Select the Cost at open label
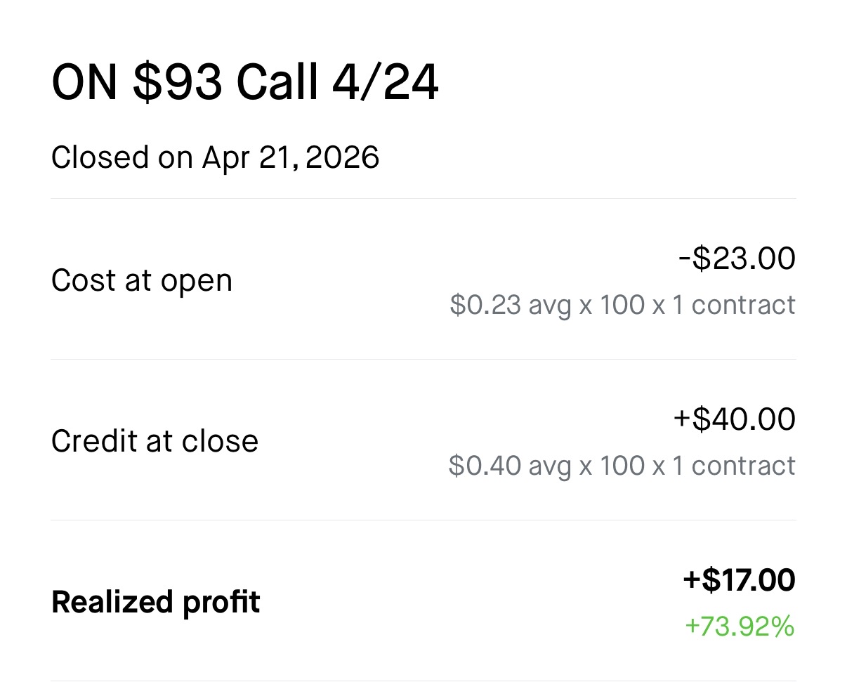This screenshot has width=847, height=682. pos(142,280)
